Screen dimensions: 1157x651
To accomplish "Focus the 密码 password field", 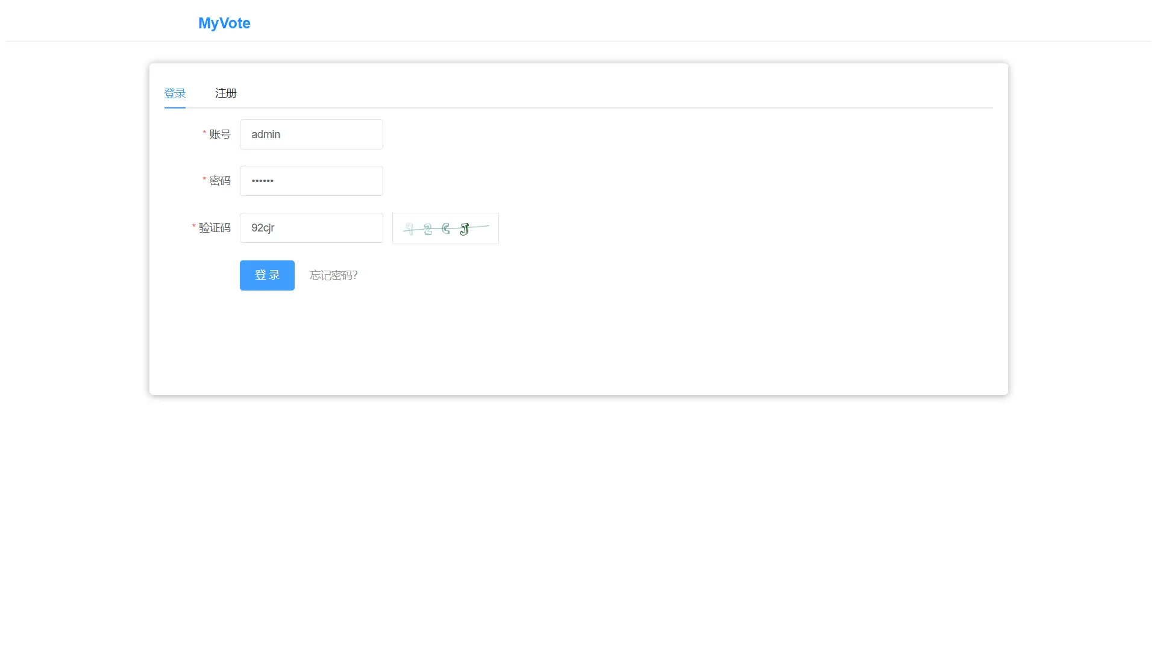I will pos(311,181).
